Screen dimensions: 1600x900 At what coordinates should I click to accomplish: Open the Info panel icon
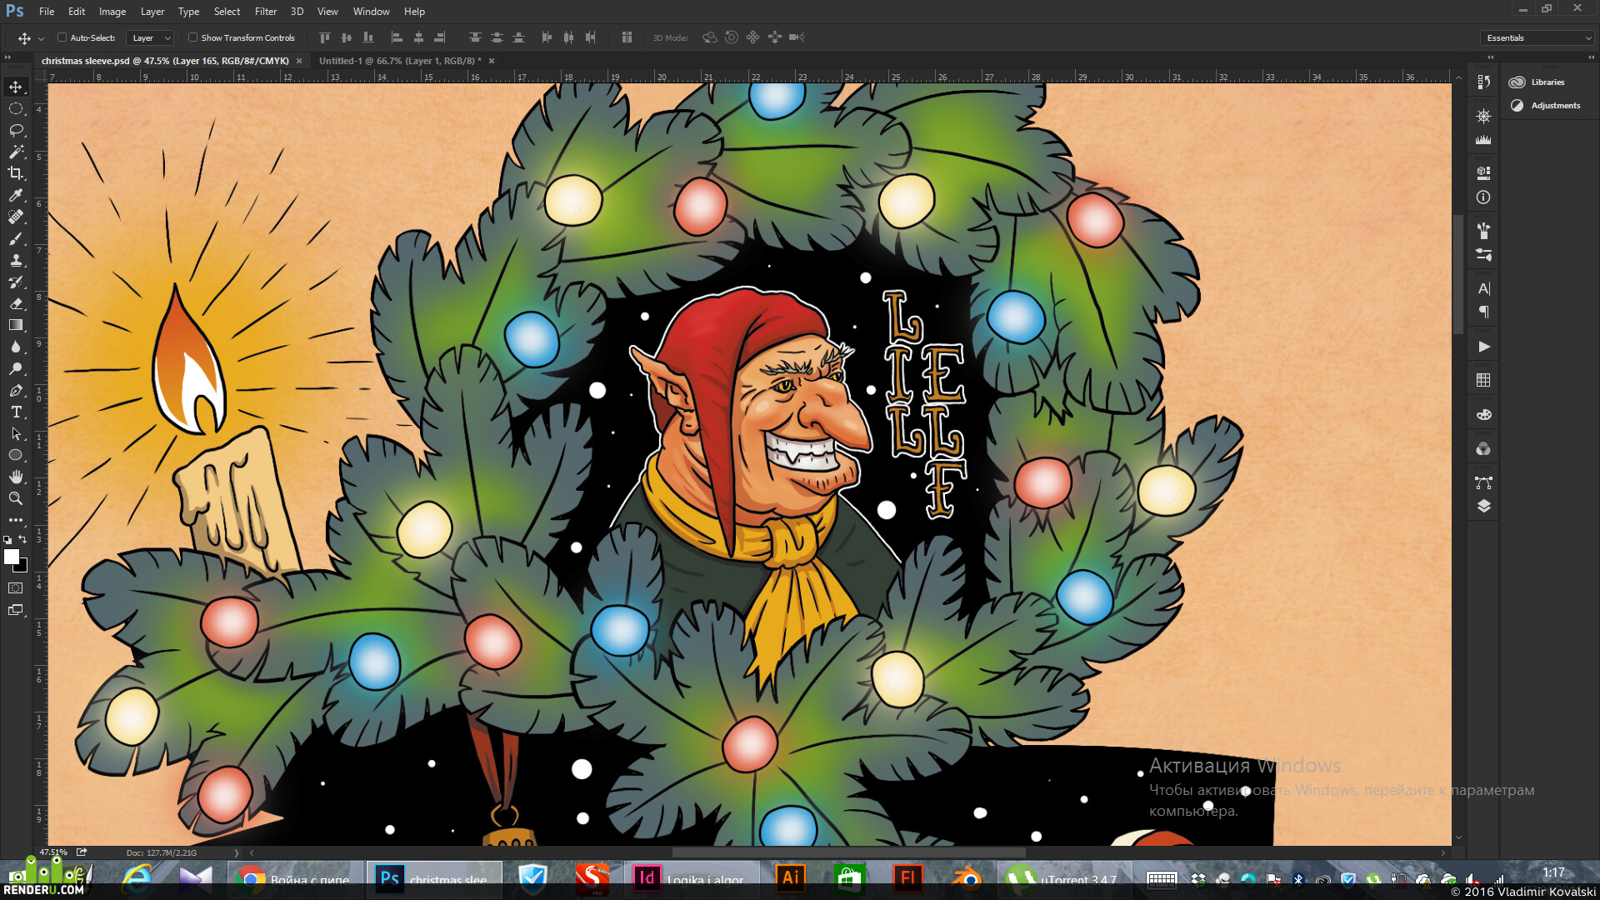(x=1483, y=197)
